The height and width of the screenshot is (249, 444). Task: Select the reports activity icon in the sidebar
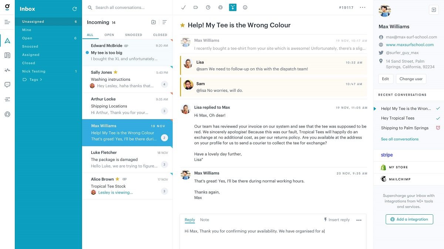(7, 69)
